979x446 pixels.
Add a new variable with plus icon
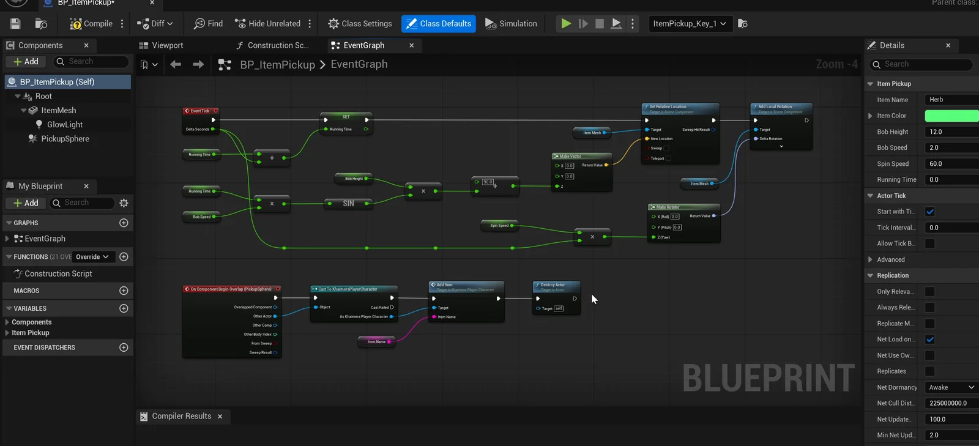[124, 308]
